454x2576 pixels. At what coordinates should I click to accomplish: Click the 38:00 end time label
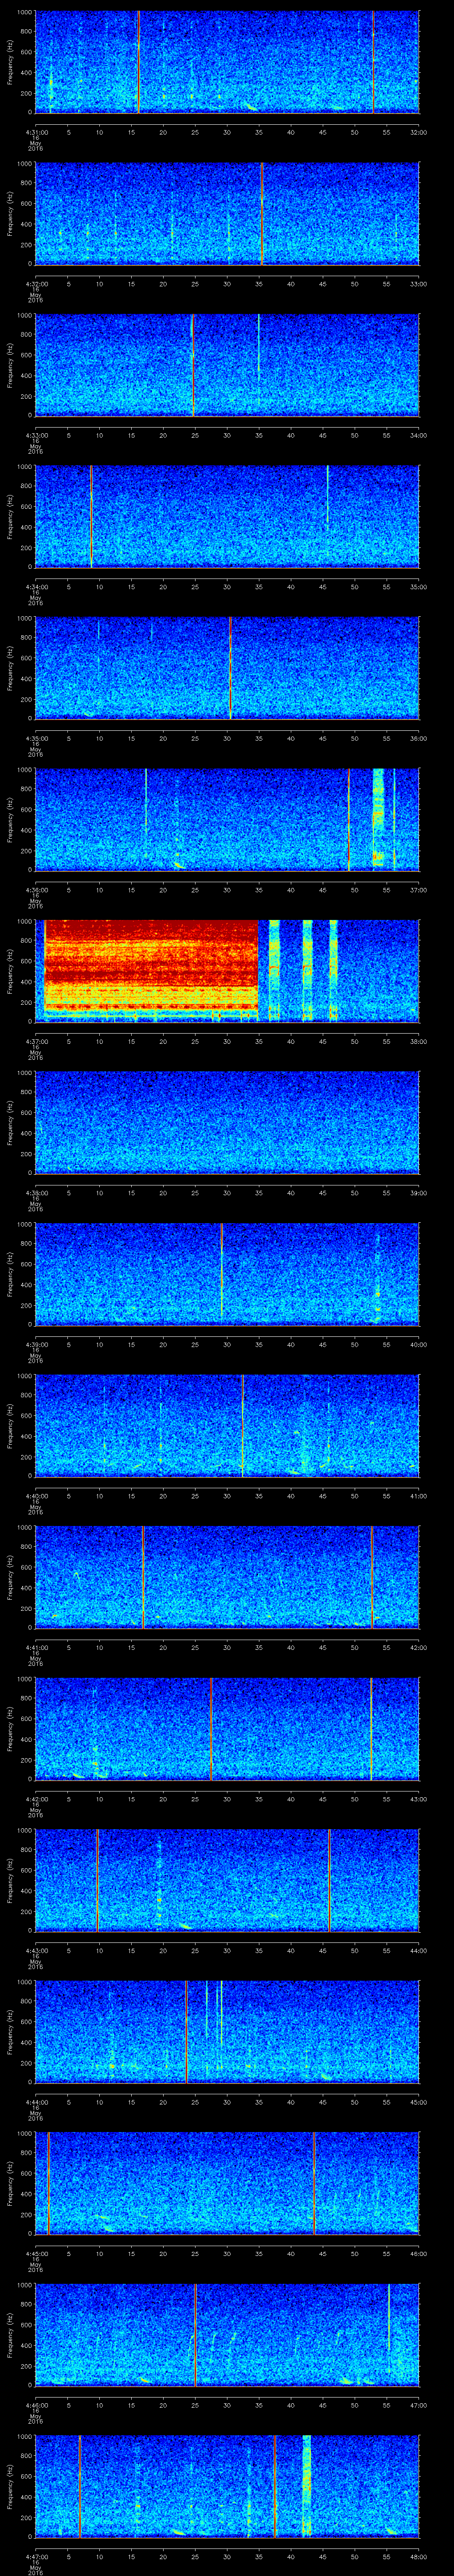point(418,1041)
